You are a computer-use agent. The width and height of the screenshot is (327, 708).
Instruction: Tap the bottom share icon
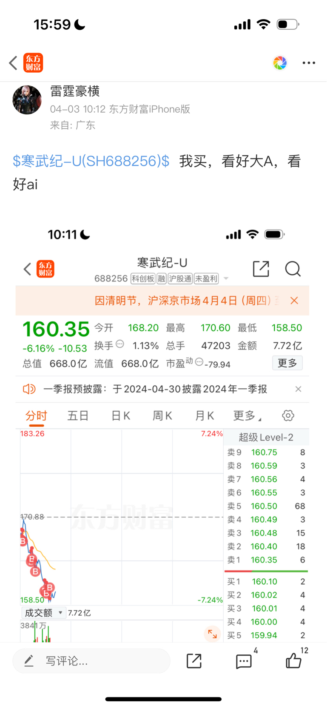click(x=194, y=661)
